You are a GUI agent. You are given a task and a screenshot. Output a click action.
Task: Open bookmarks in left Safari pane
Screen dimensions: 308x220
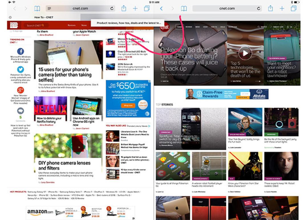pos(37,9)
